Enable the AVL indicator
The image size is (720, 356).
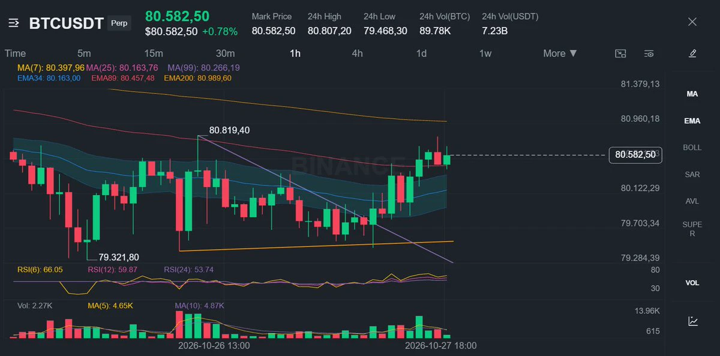[x=692, y=201]
